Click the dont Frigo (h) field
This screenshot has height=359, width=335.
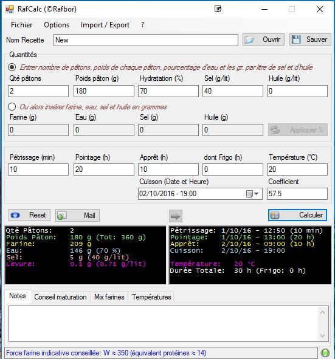pyautogui.click(x=233, y=169)
